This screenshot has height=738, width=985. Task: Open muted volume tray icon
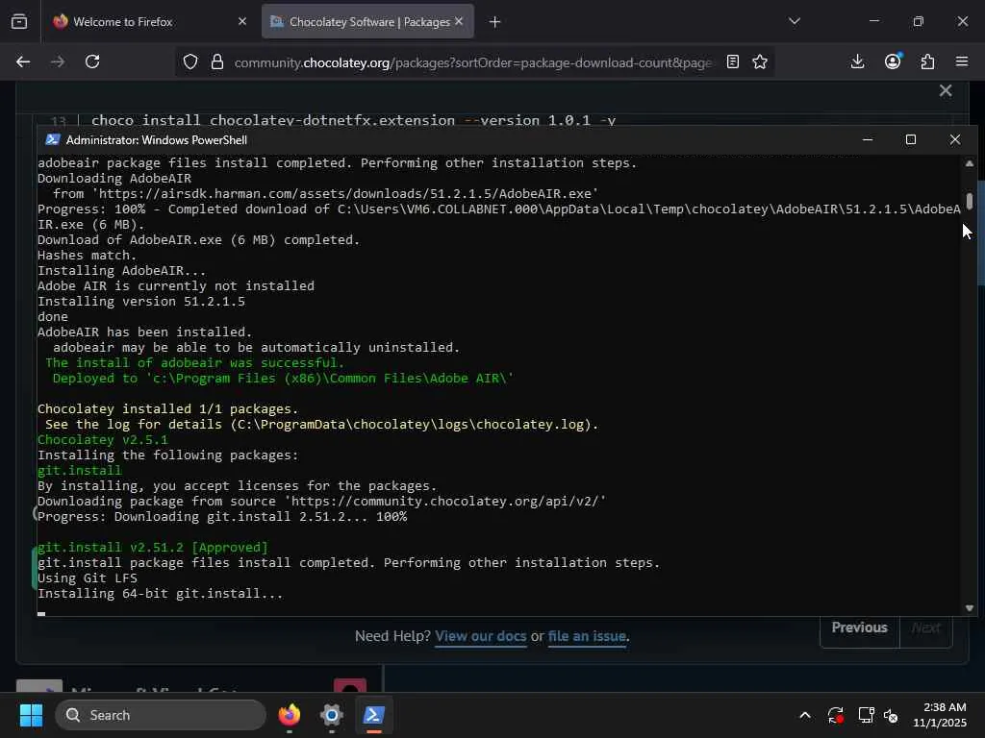[891, 715]
